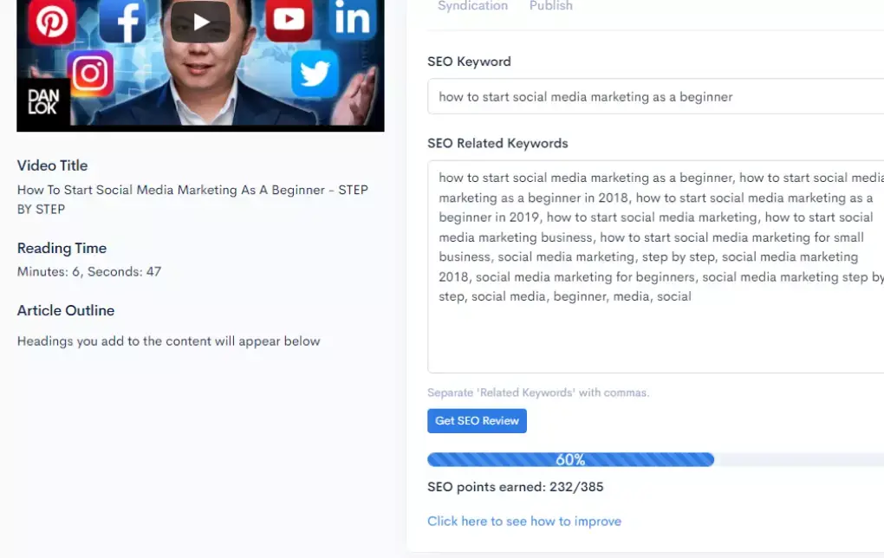This screenshot has height=558, width=884.
Task: Click the video title 'How To Start Social Media Marketing As A Beginner'
Action: (x=192, y=199)
